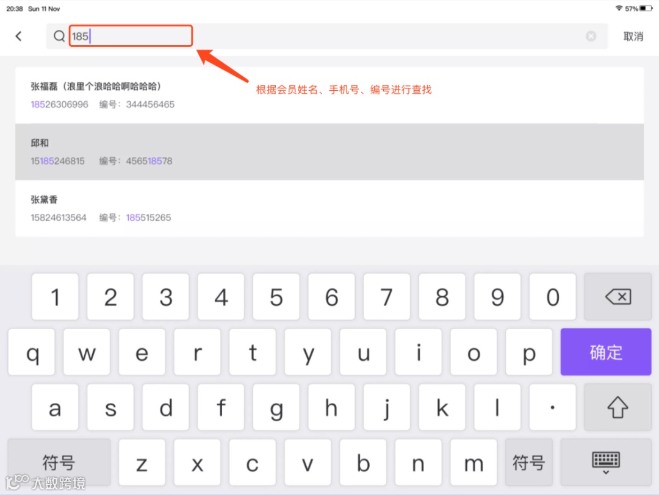
Task: Tap the letter y key
Action: (x=308, y=352)
